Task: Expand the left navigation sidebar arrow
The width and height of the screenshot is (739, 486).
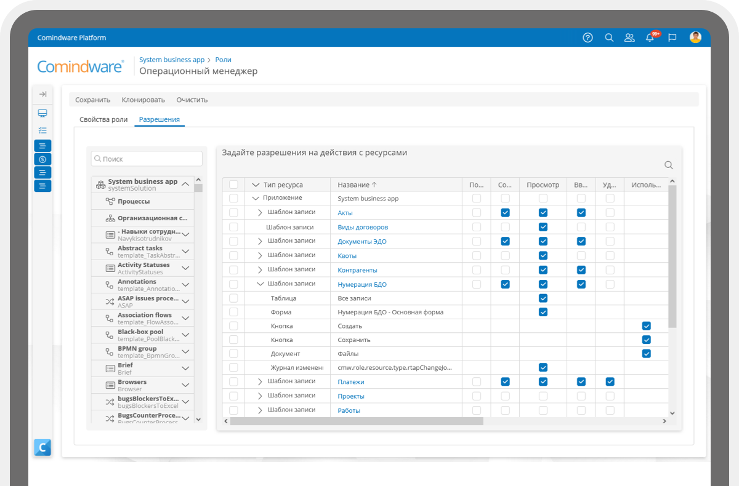Action: point(42,94)
